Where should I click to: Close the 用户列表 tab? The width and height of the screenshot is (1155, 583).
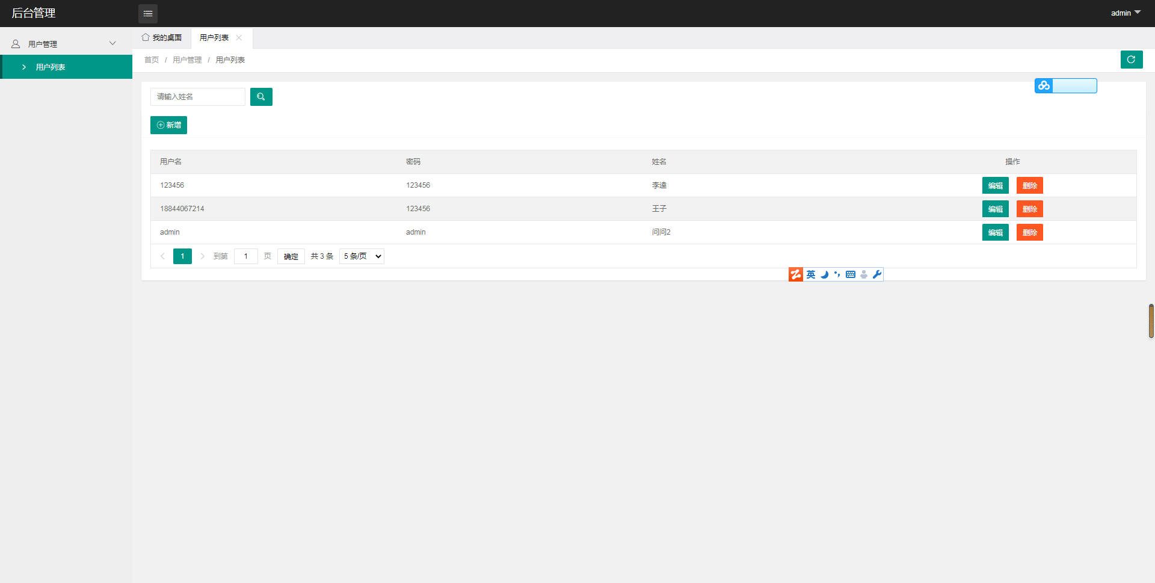[x=239, y=37]
